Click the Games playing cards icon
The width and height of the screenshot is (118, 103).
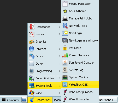click(x=32, y=34)
